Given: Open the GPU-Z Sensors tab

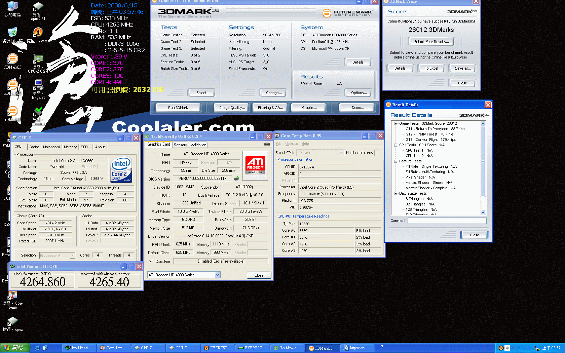Looking at the screenshot, I should 180,145.
